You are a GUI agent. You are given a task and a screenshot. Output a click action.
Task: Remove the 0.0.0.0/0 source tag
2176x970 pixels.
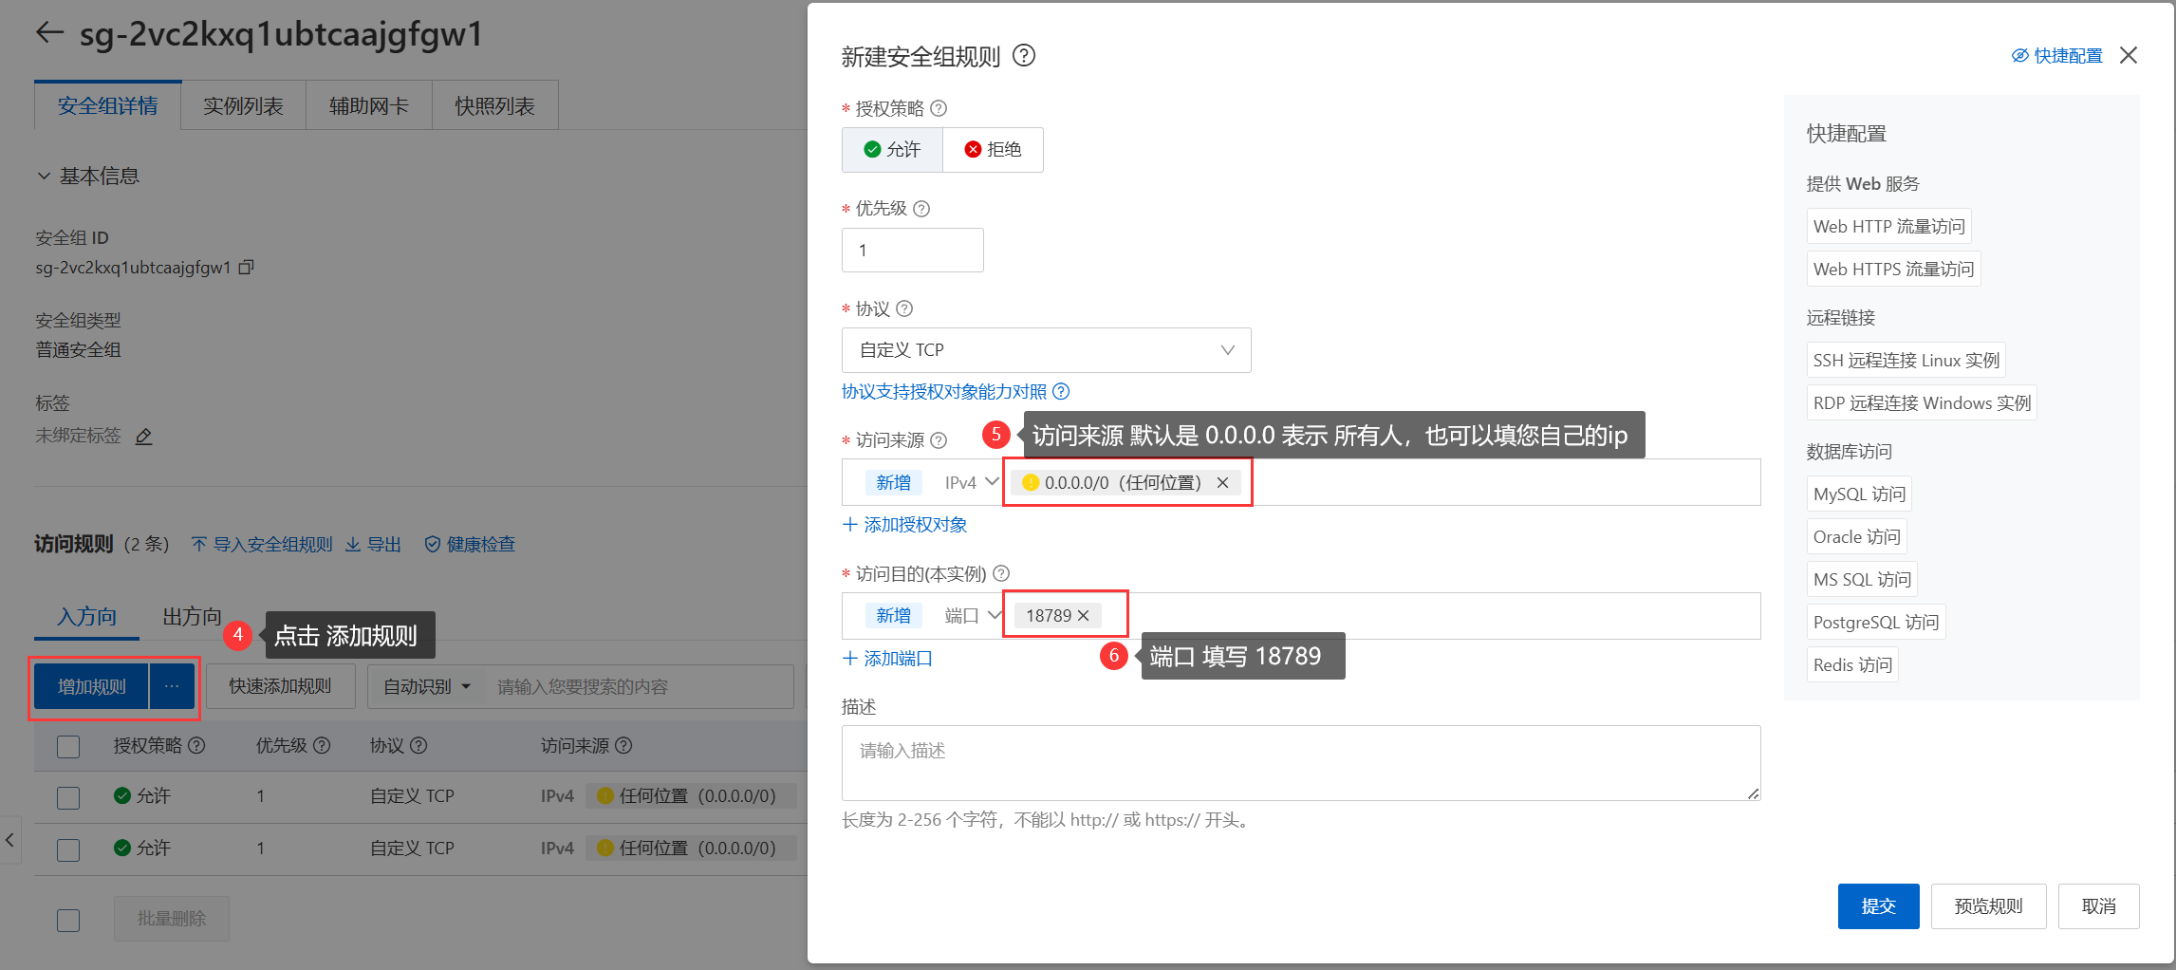click(1223, 483)
